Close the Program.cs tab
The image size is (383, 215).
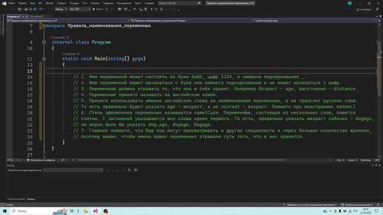click(27, 16)
